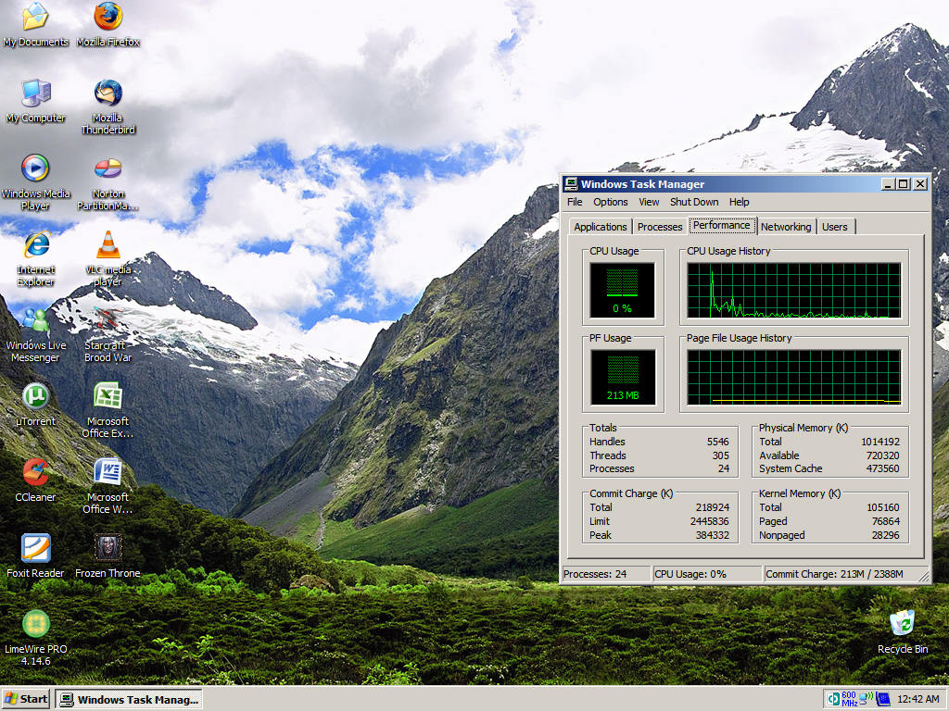Click the CPU Usage History graph
Viewport: 949px width, 711px height.
click(793, 291)
